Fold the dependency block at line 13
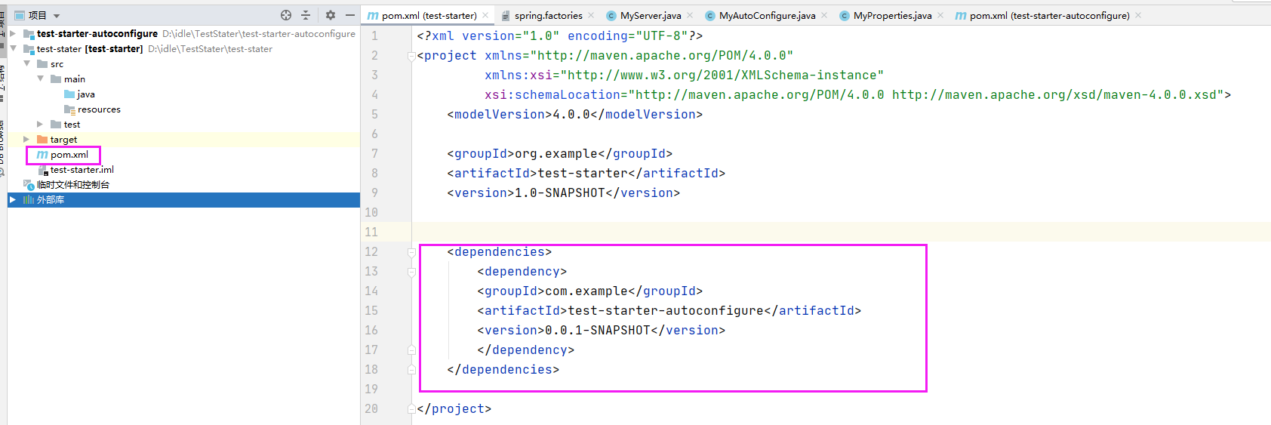 coord(411,272)
